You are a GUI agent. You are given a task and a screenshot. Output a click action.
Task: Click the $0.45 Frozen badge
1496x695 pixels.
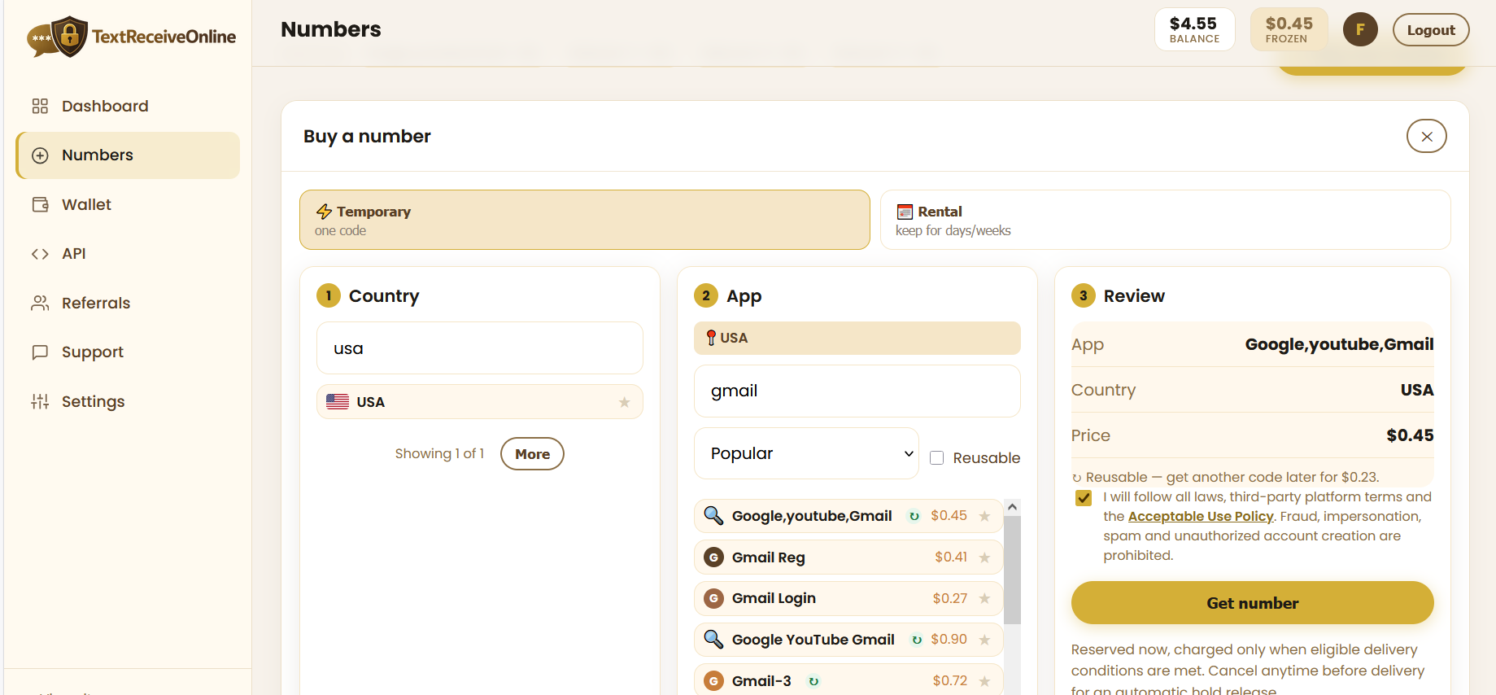coord(1289,29)
